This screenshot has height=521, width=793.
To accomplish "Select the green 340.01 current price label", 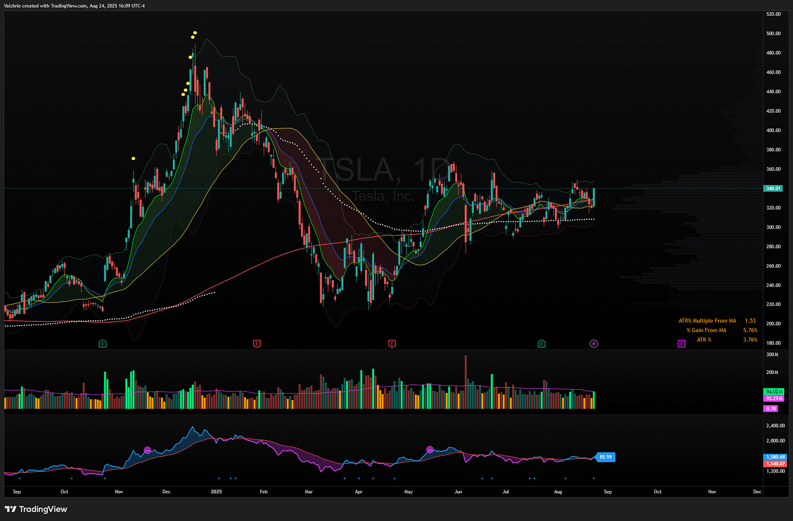I will click(x=773, y=188).
